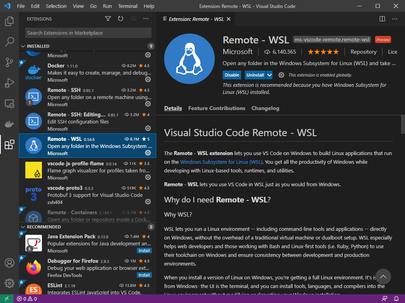Open the View menu

click(x=78, y=6)
